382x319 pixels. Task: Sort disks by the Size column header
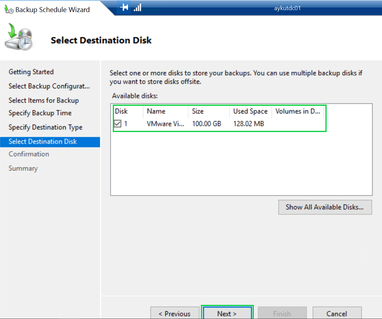coord(198,111)
